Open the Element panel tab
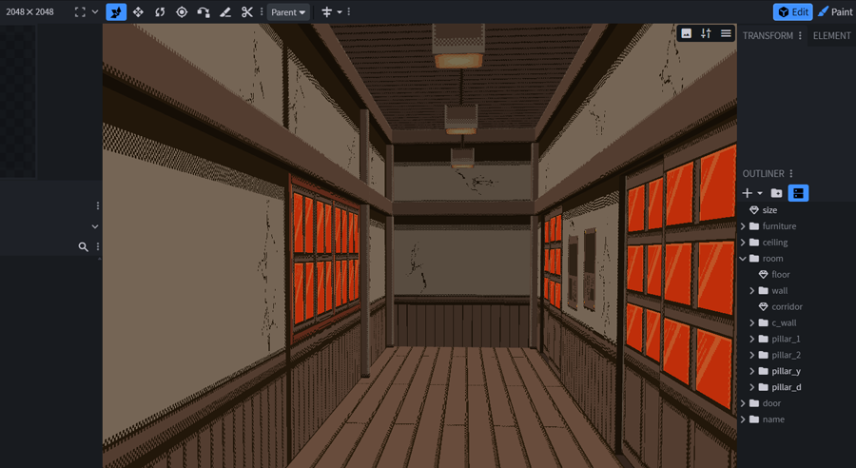856x468 pixels. pyautogui.click(x=831, y=36)
